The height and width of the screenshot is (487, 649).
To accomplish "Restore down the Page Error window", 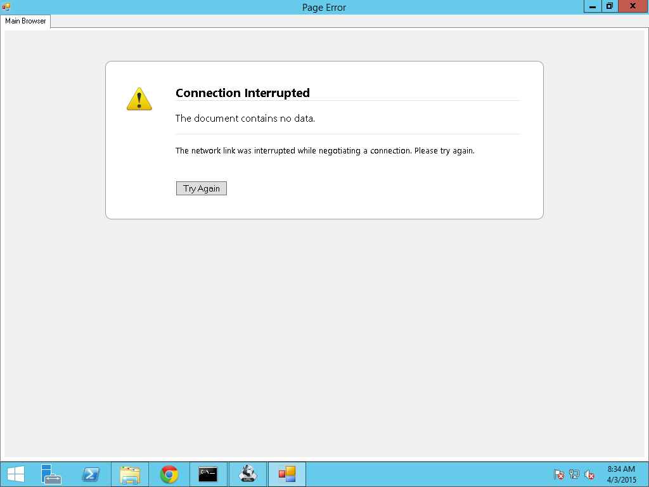I will (609, 6).
